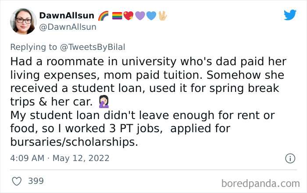The width and height of the screenshot is (307, 193).
Task: Click the @DawnAllsun handle
Action: click(x=68, y=27)
